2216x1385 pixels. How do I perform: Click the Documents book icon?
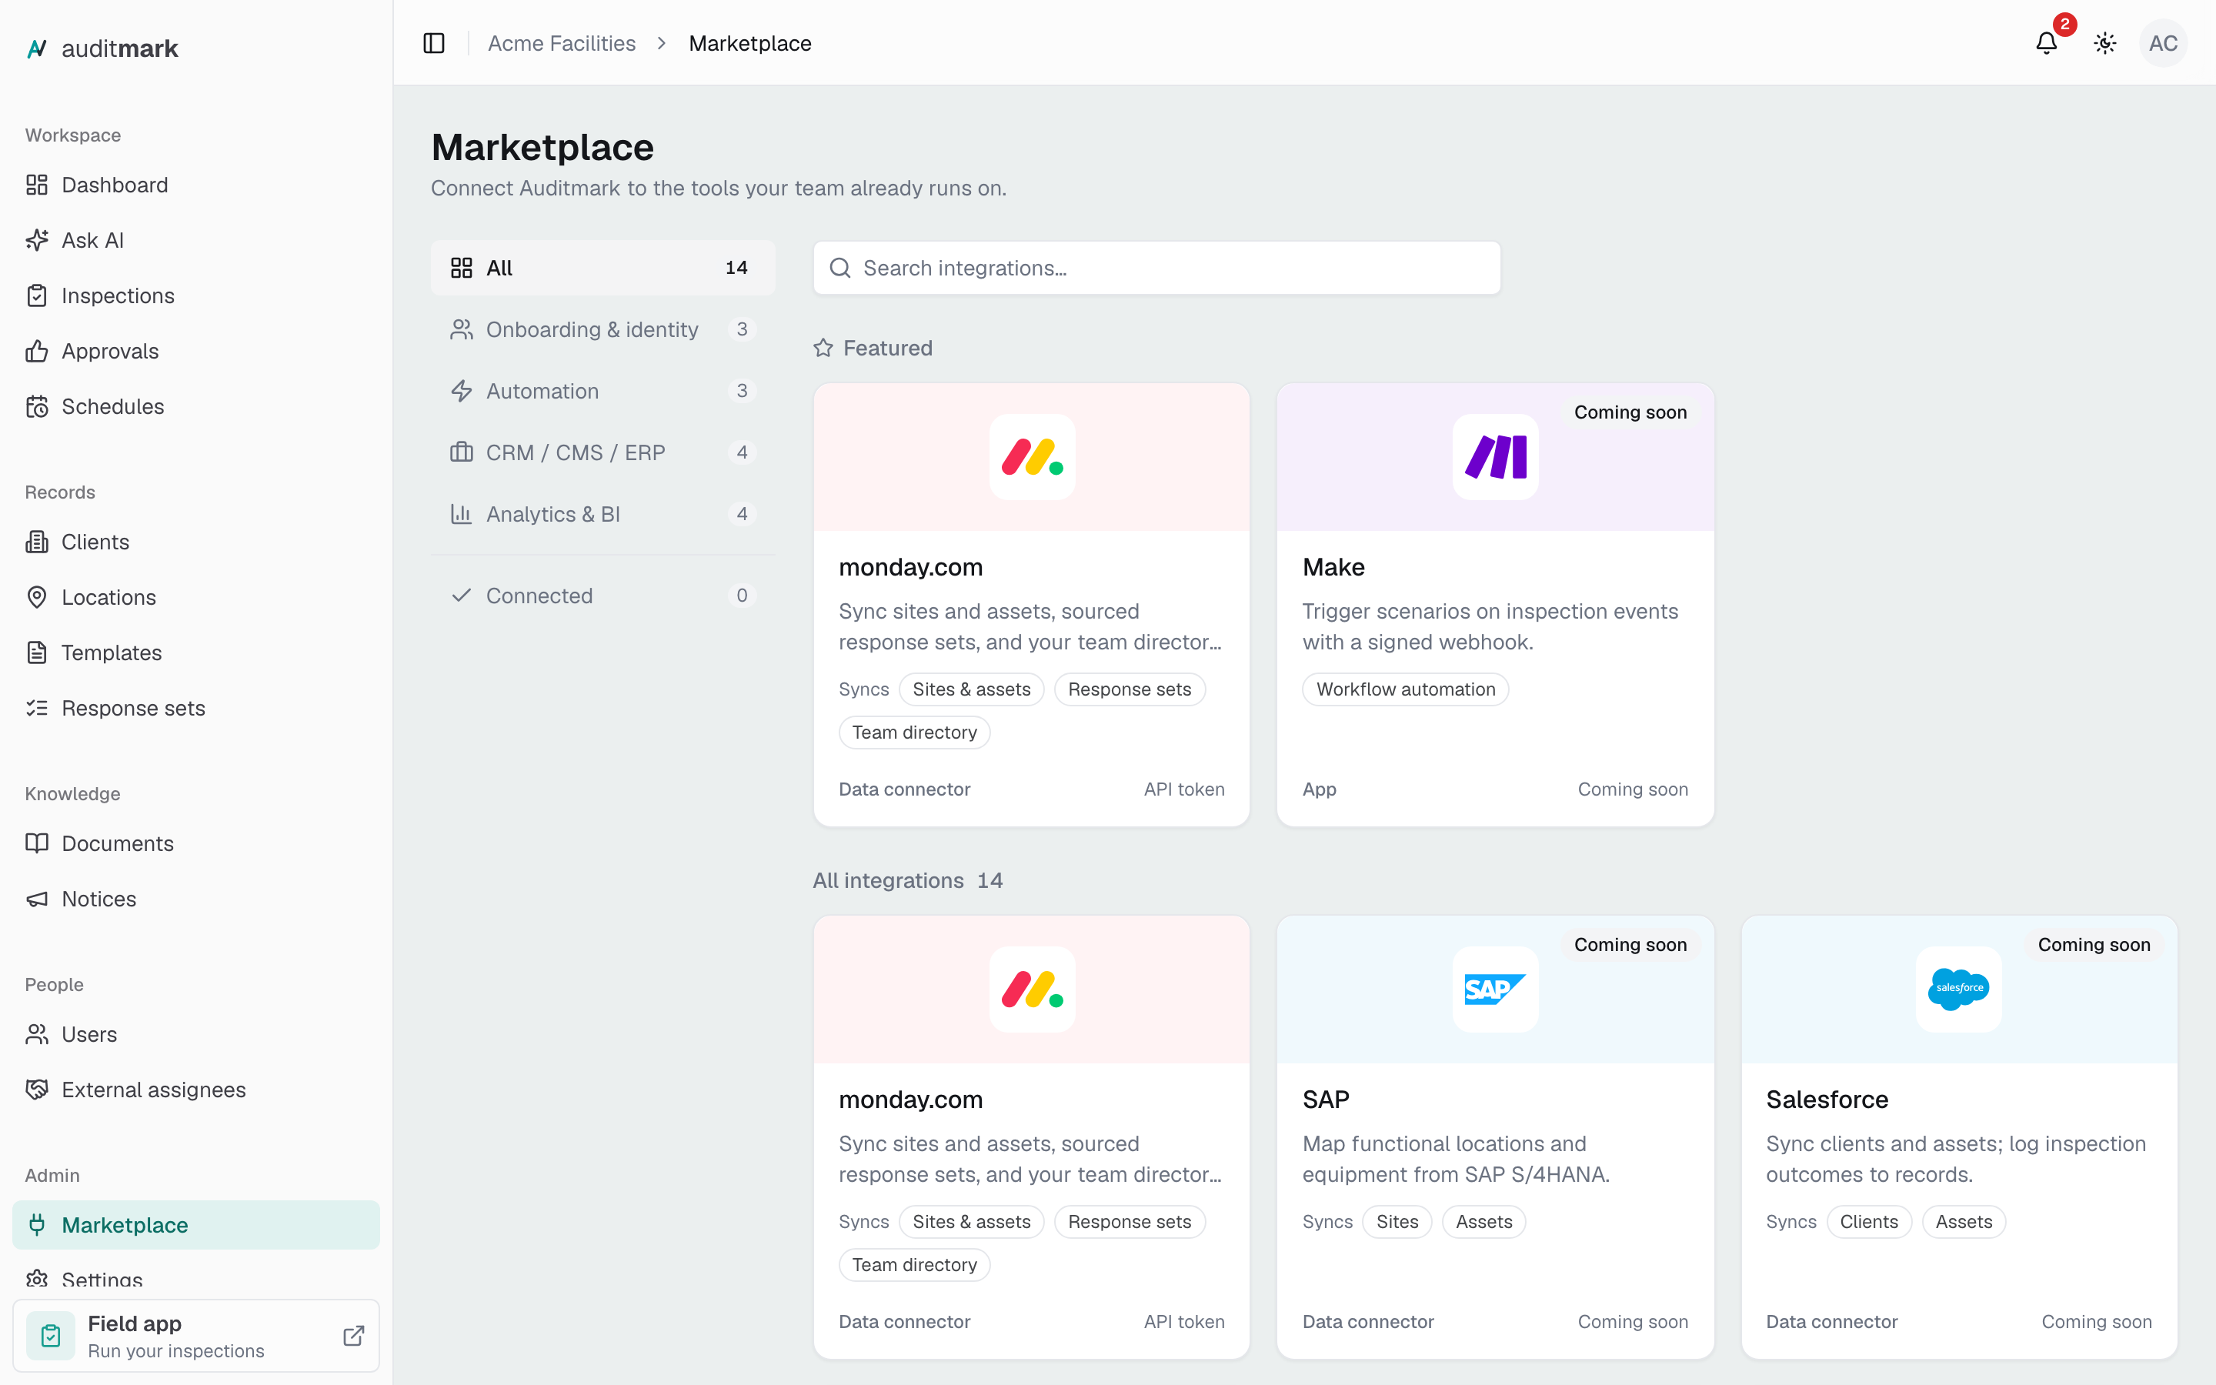[37, 843]
